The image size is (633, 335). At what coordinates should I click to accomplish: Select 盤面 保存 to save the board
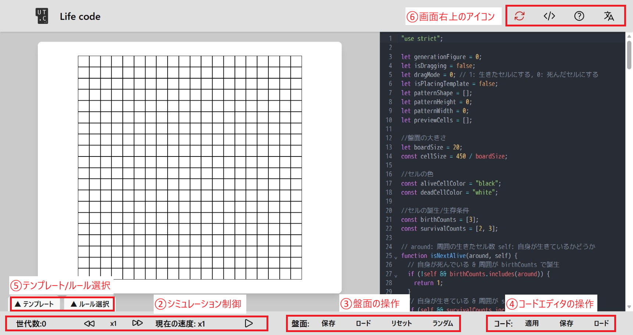328,323
